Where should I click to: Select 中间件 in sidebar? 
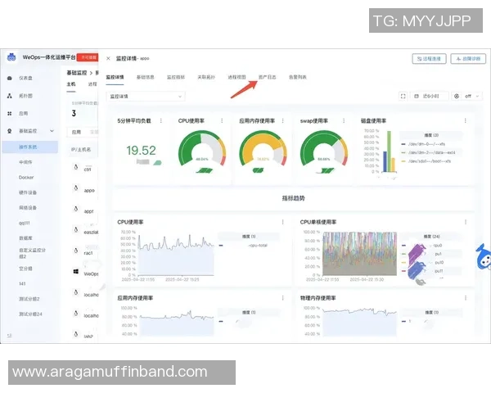point(25,162)
